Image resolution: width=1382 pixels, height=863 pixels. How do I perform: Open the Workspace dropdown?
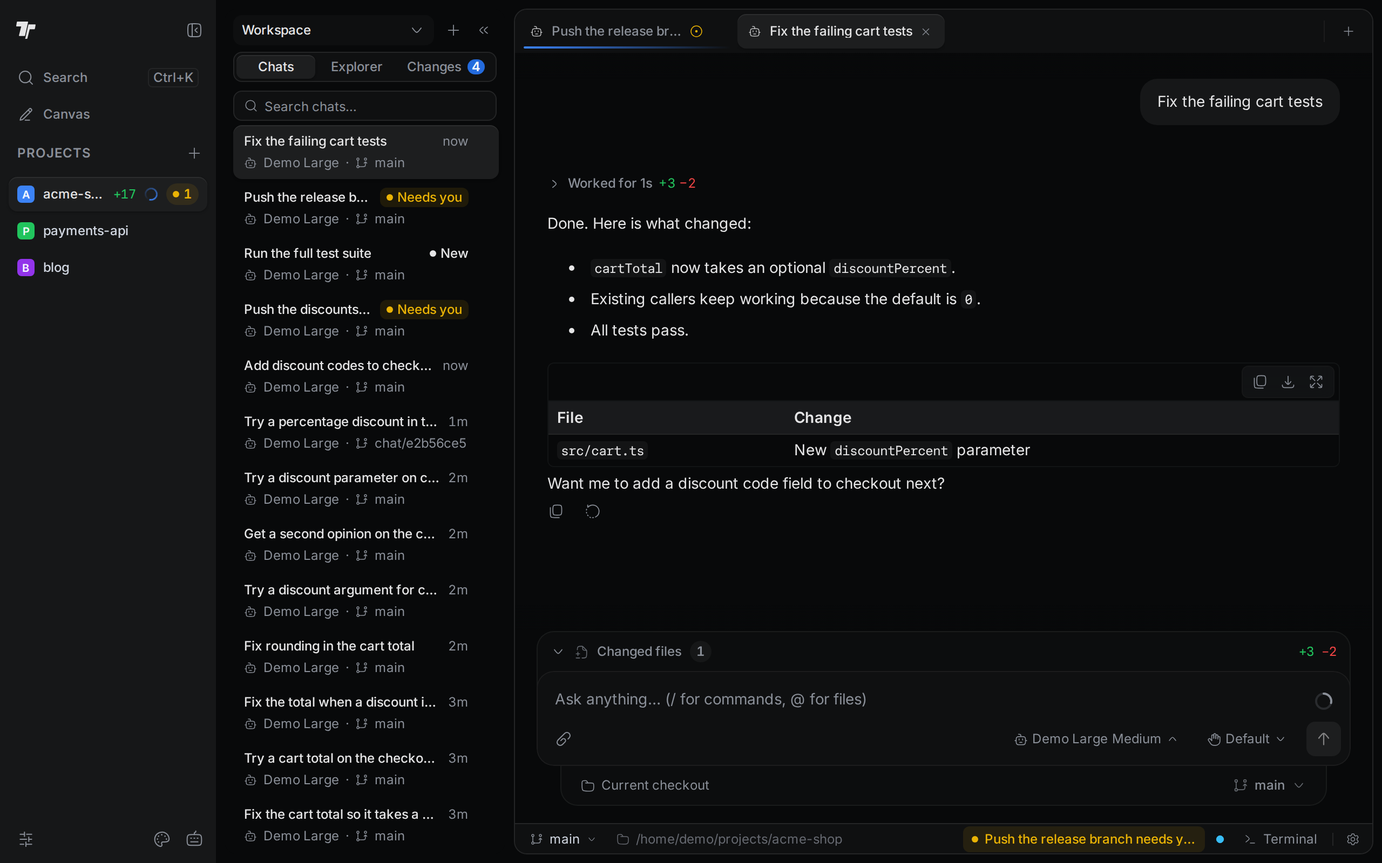(x=334, y=30)
